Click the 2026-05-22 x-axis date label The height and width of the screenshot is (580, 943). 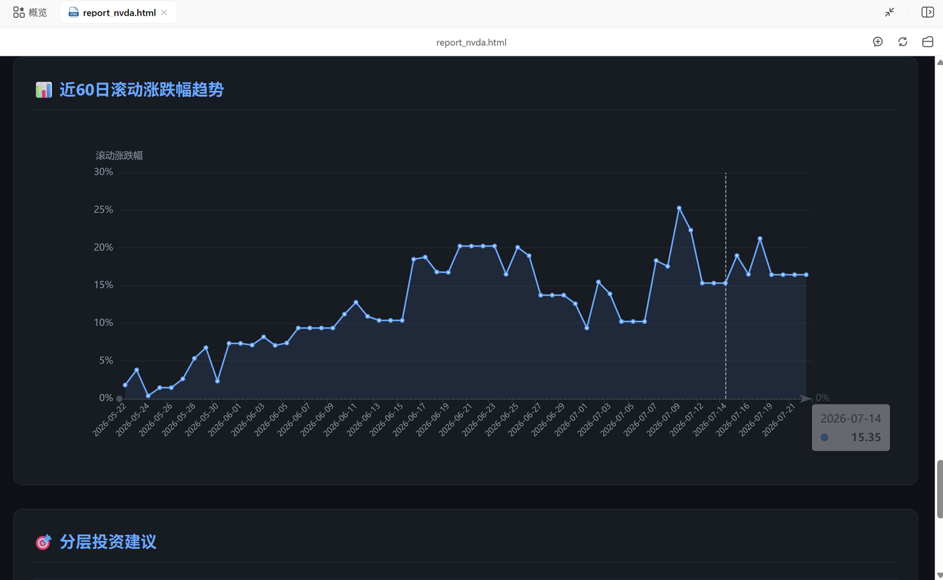coord(109,420)
